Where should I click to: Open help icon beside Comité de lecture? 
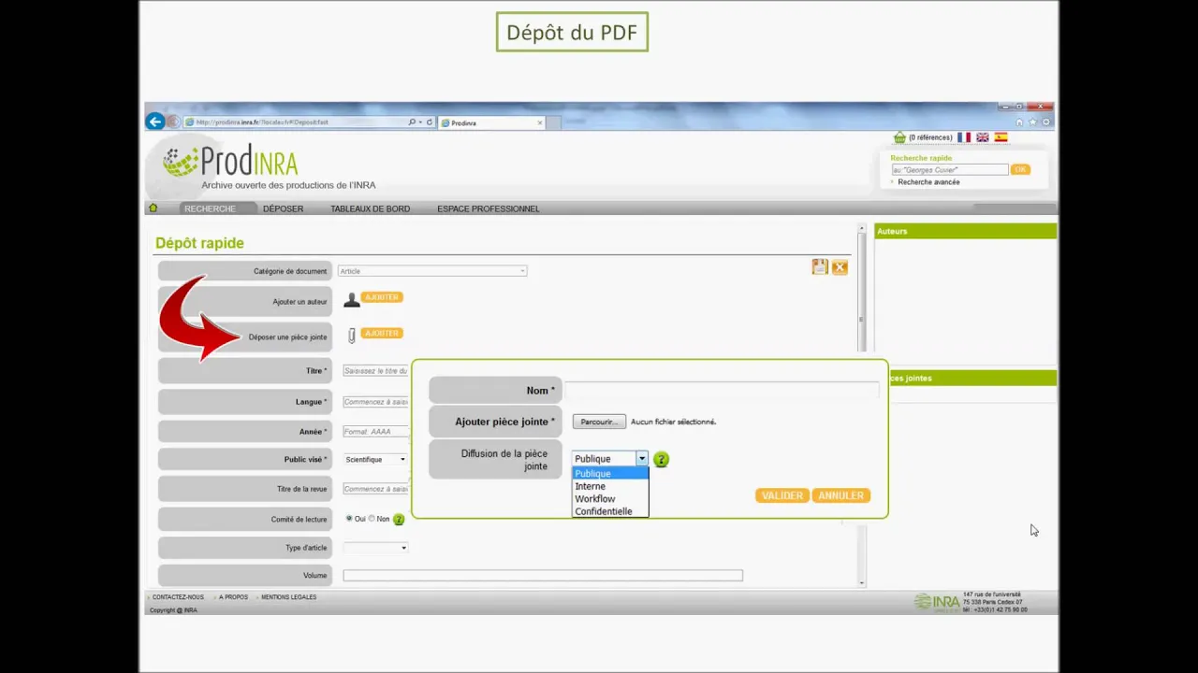click(x=399, y=519)
